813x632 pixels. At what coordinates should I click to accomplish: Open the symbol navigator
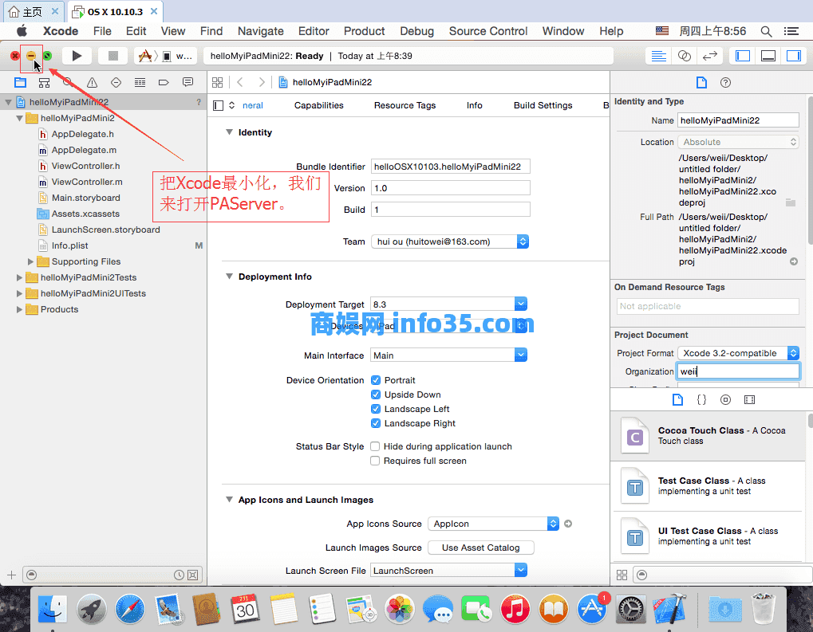point(44,82)
